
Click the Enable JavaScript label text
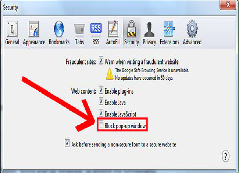120,114
